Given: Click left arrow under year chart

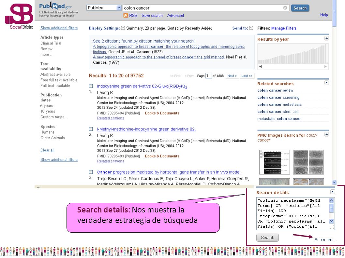Looking at the screenshot, I should click(261, 66).
